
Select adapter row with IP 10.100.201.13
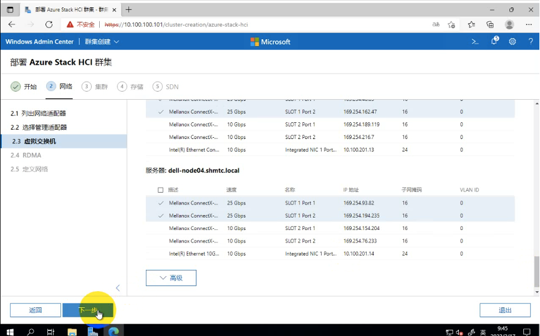point(330,150)
